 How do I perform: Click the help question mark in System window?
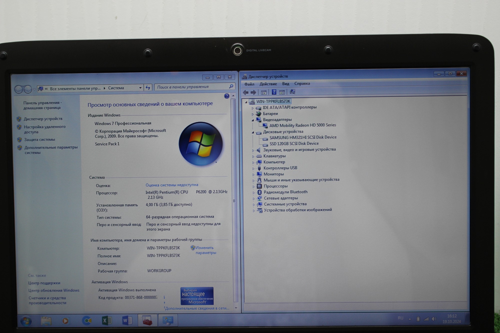tap(227, 96)
